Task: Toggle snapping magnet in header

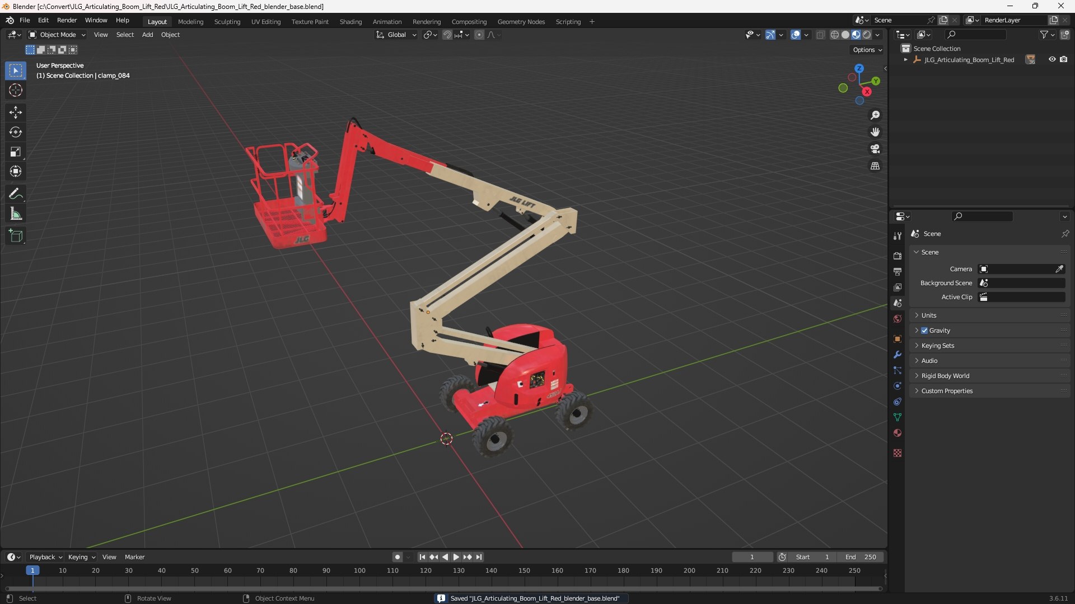Action: (x=447, y=35)
